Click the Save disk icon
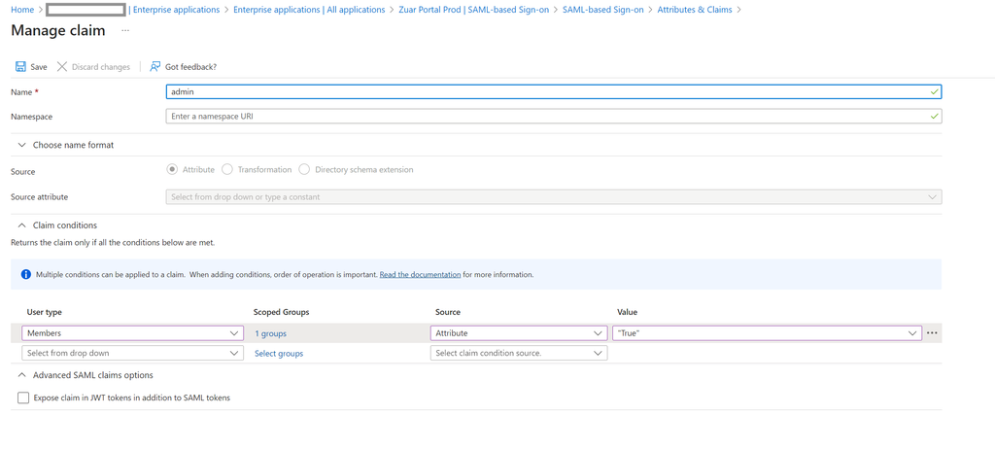995x450 pixels. point(20,67)
